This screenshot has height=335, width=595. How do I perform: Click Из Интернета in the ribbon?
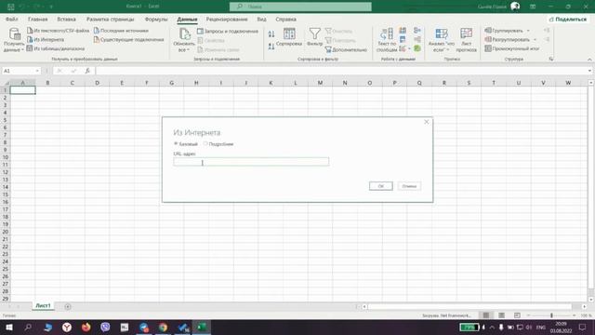[x=46, y=39]
